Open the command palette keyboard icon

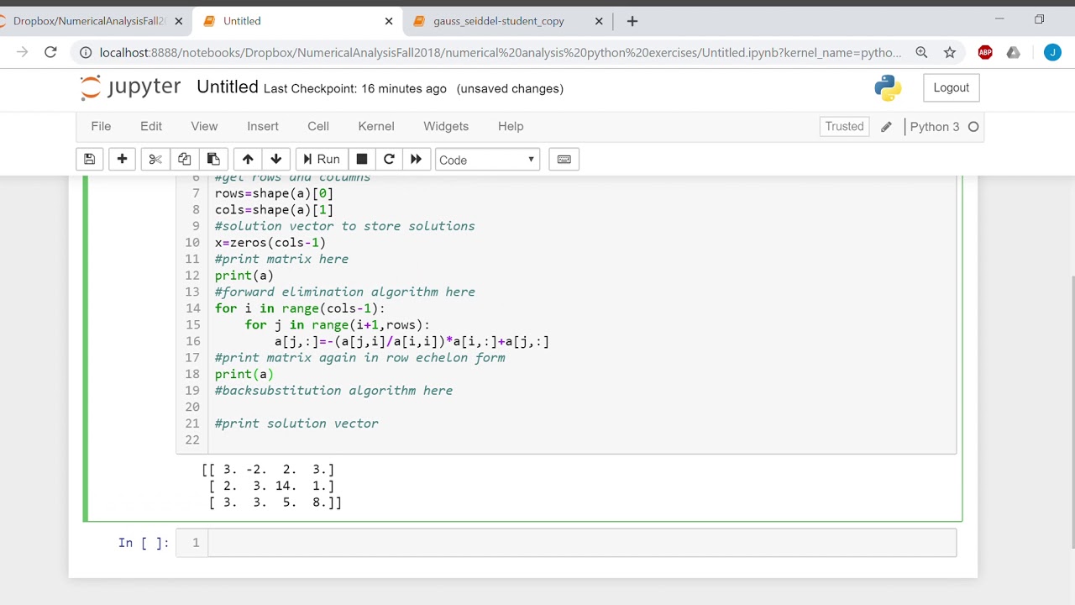[x=564, y=160]
